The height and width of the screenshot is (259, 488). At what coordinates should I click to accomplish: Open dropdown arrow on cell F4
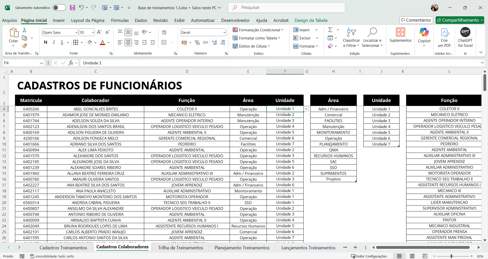tap(306, 109)
